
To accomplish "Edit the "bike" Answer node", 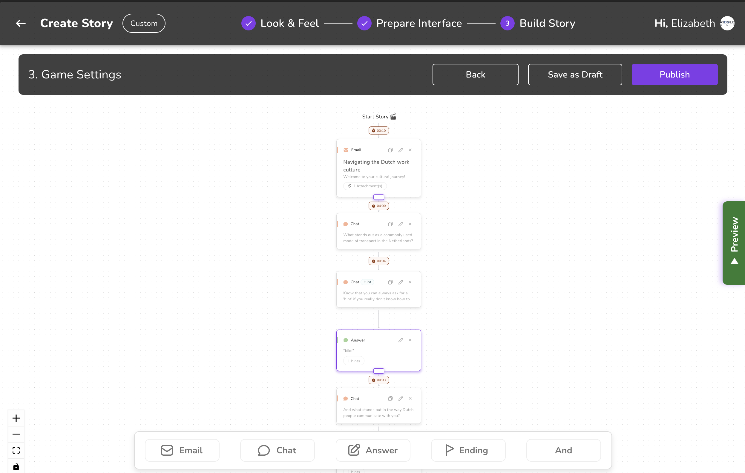I will pos(401,340).
